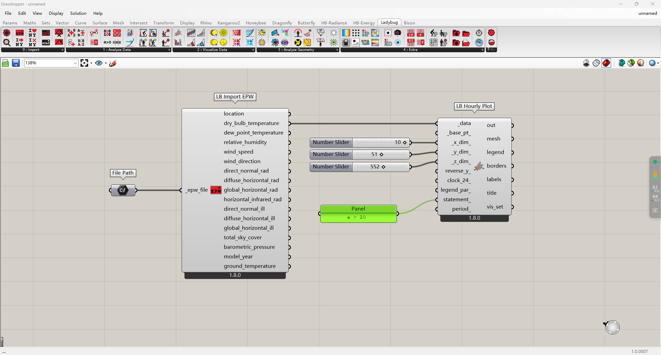Viewport: 661px width, 355px height.
Task: Select the DMH time conversion icon
Action: click(x=117, y=42)
